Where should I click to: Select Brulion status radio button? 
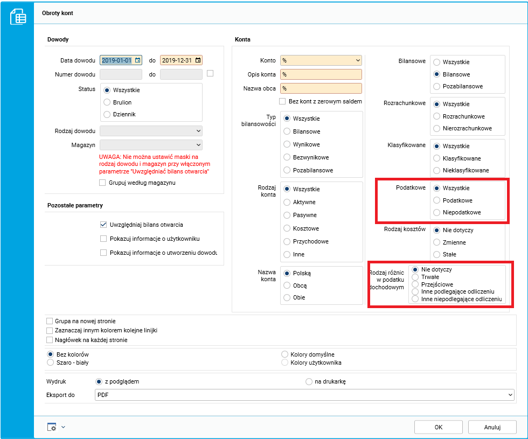[107, 102]
